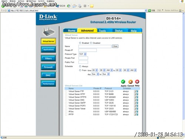The height and width of the screenshot is (139, 185).
Task: Open the Virtual Server sidebar page
Action: click(48, 41)
